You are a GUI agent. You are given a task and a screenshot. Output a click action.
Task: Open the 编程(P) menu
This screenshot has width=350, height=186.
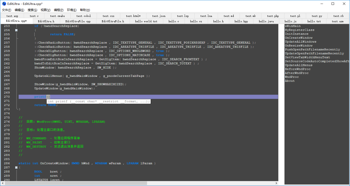point(59,10)
